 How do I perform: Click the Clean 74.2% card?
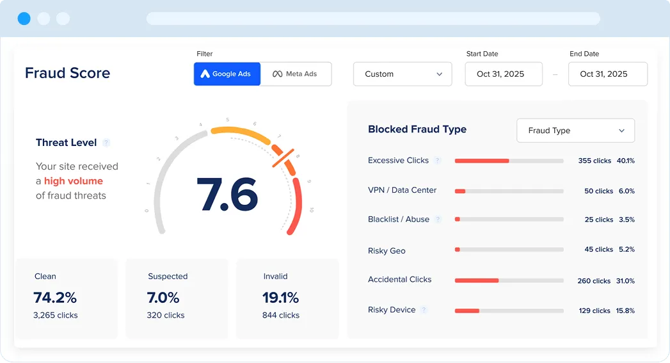pos(66,298)
